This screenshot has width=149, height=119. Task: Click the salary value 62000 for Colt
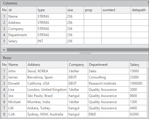[138, 114]
